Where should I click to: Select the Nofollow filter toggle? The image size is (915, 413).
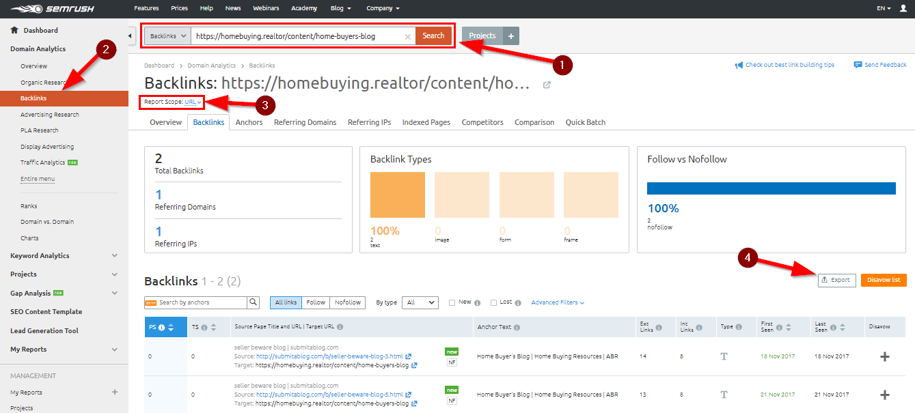348,302
